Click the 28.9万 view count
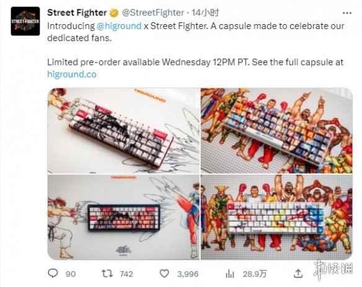Viewport: 362px width, 287px height. pyautogui.click(x=255, y=274)
